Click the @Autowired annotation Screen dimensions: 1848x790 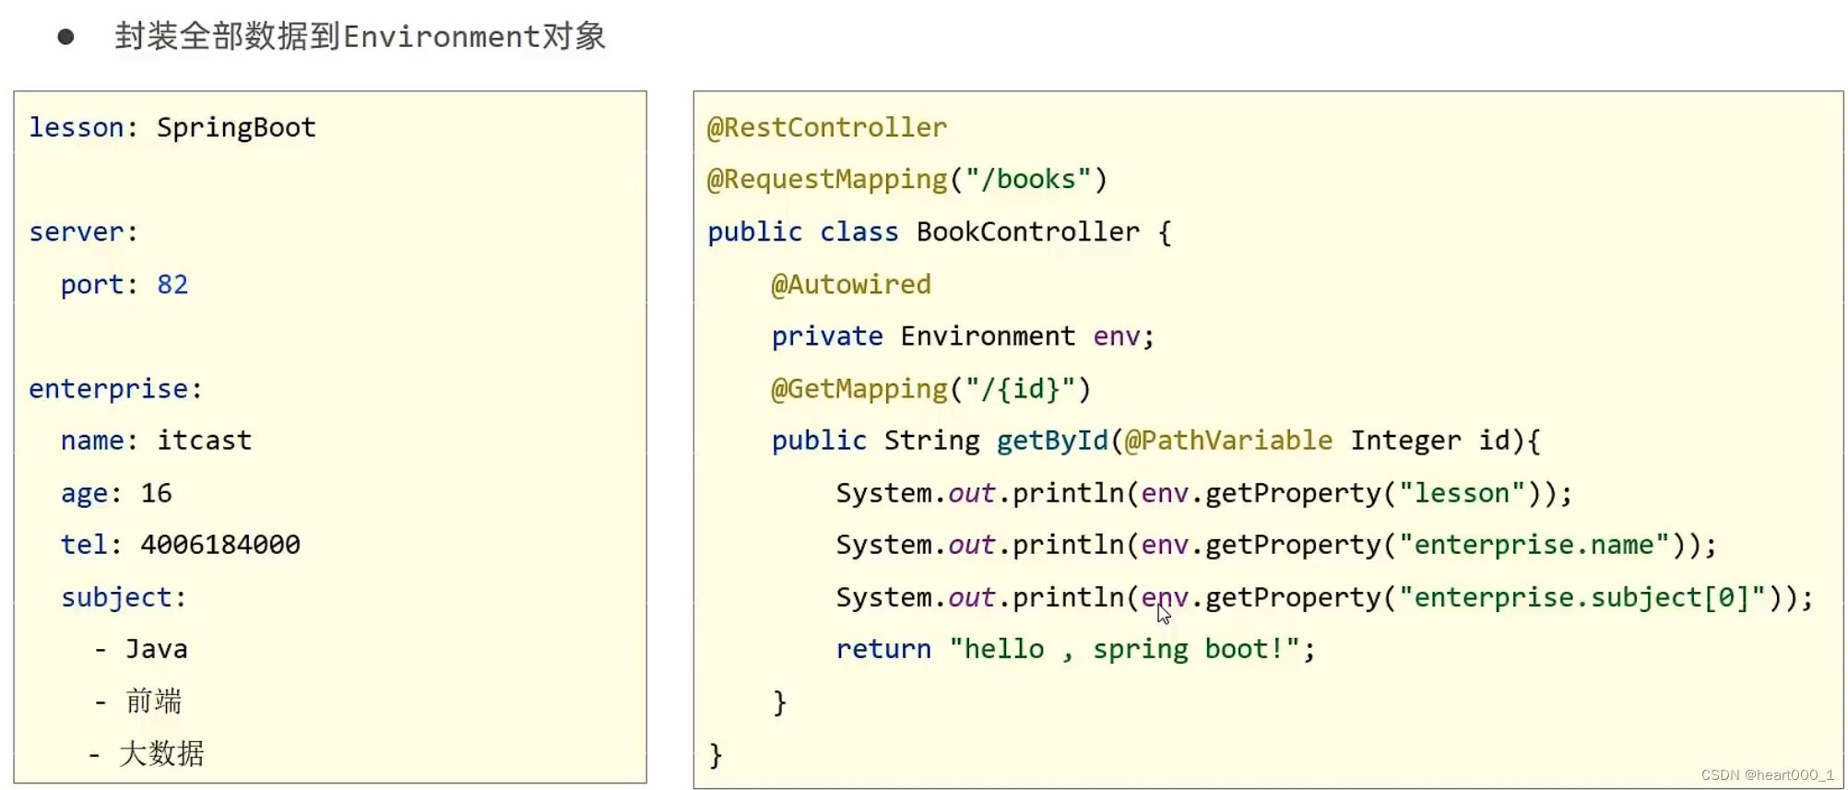pyautogui.click(x=851, y=284)
